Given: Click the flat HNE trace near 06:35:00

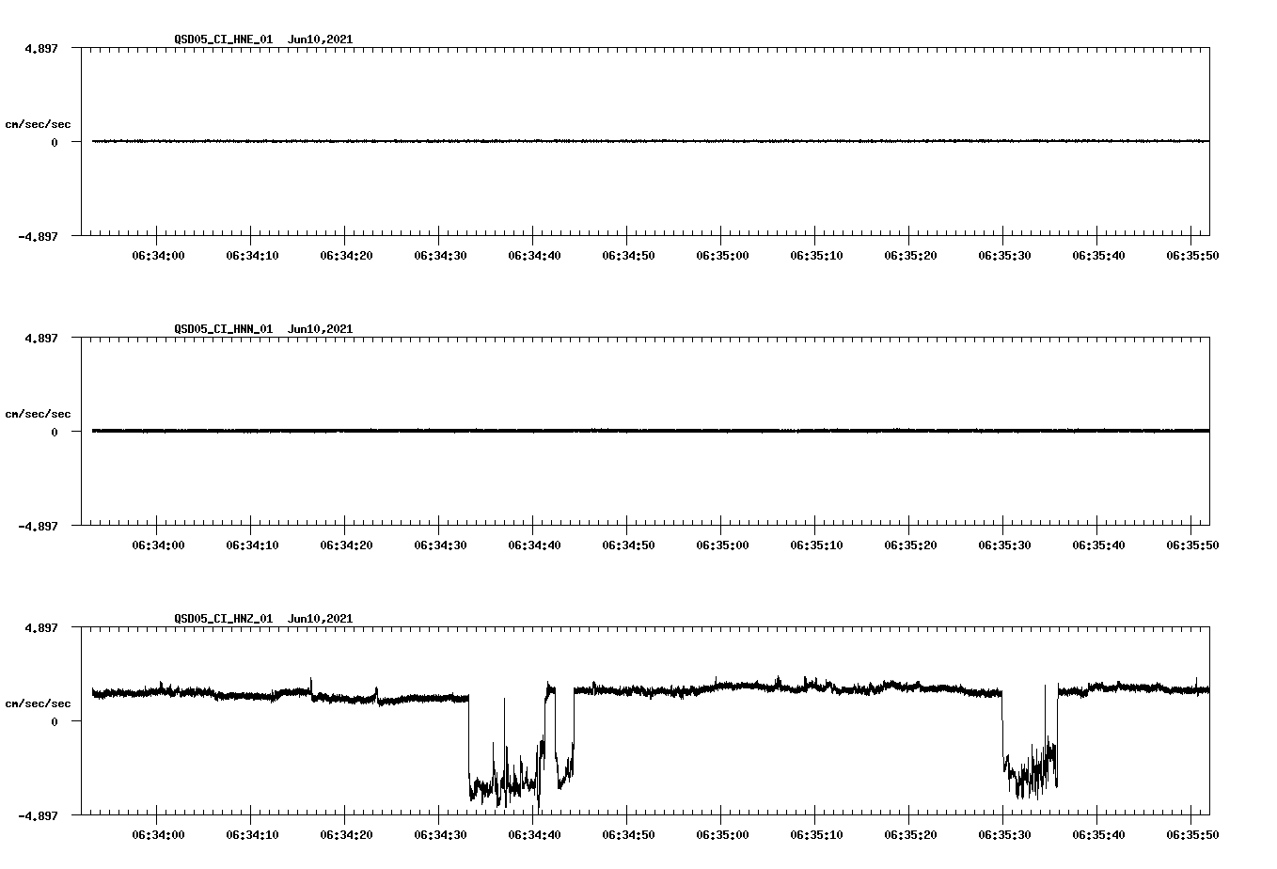Looking at the screenshot, I should click(x=722, y=141).
